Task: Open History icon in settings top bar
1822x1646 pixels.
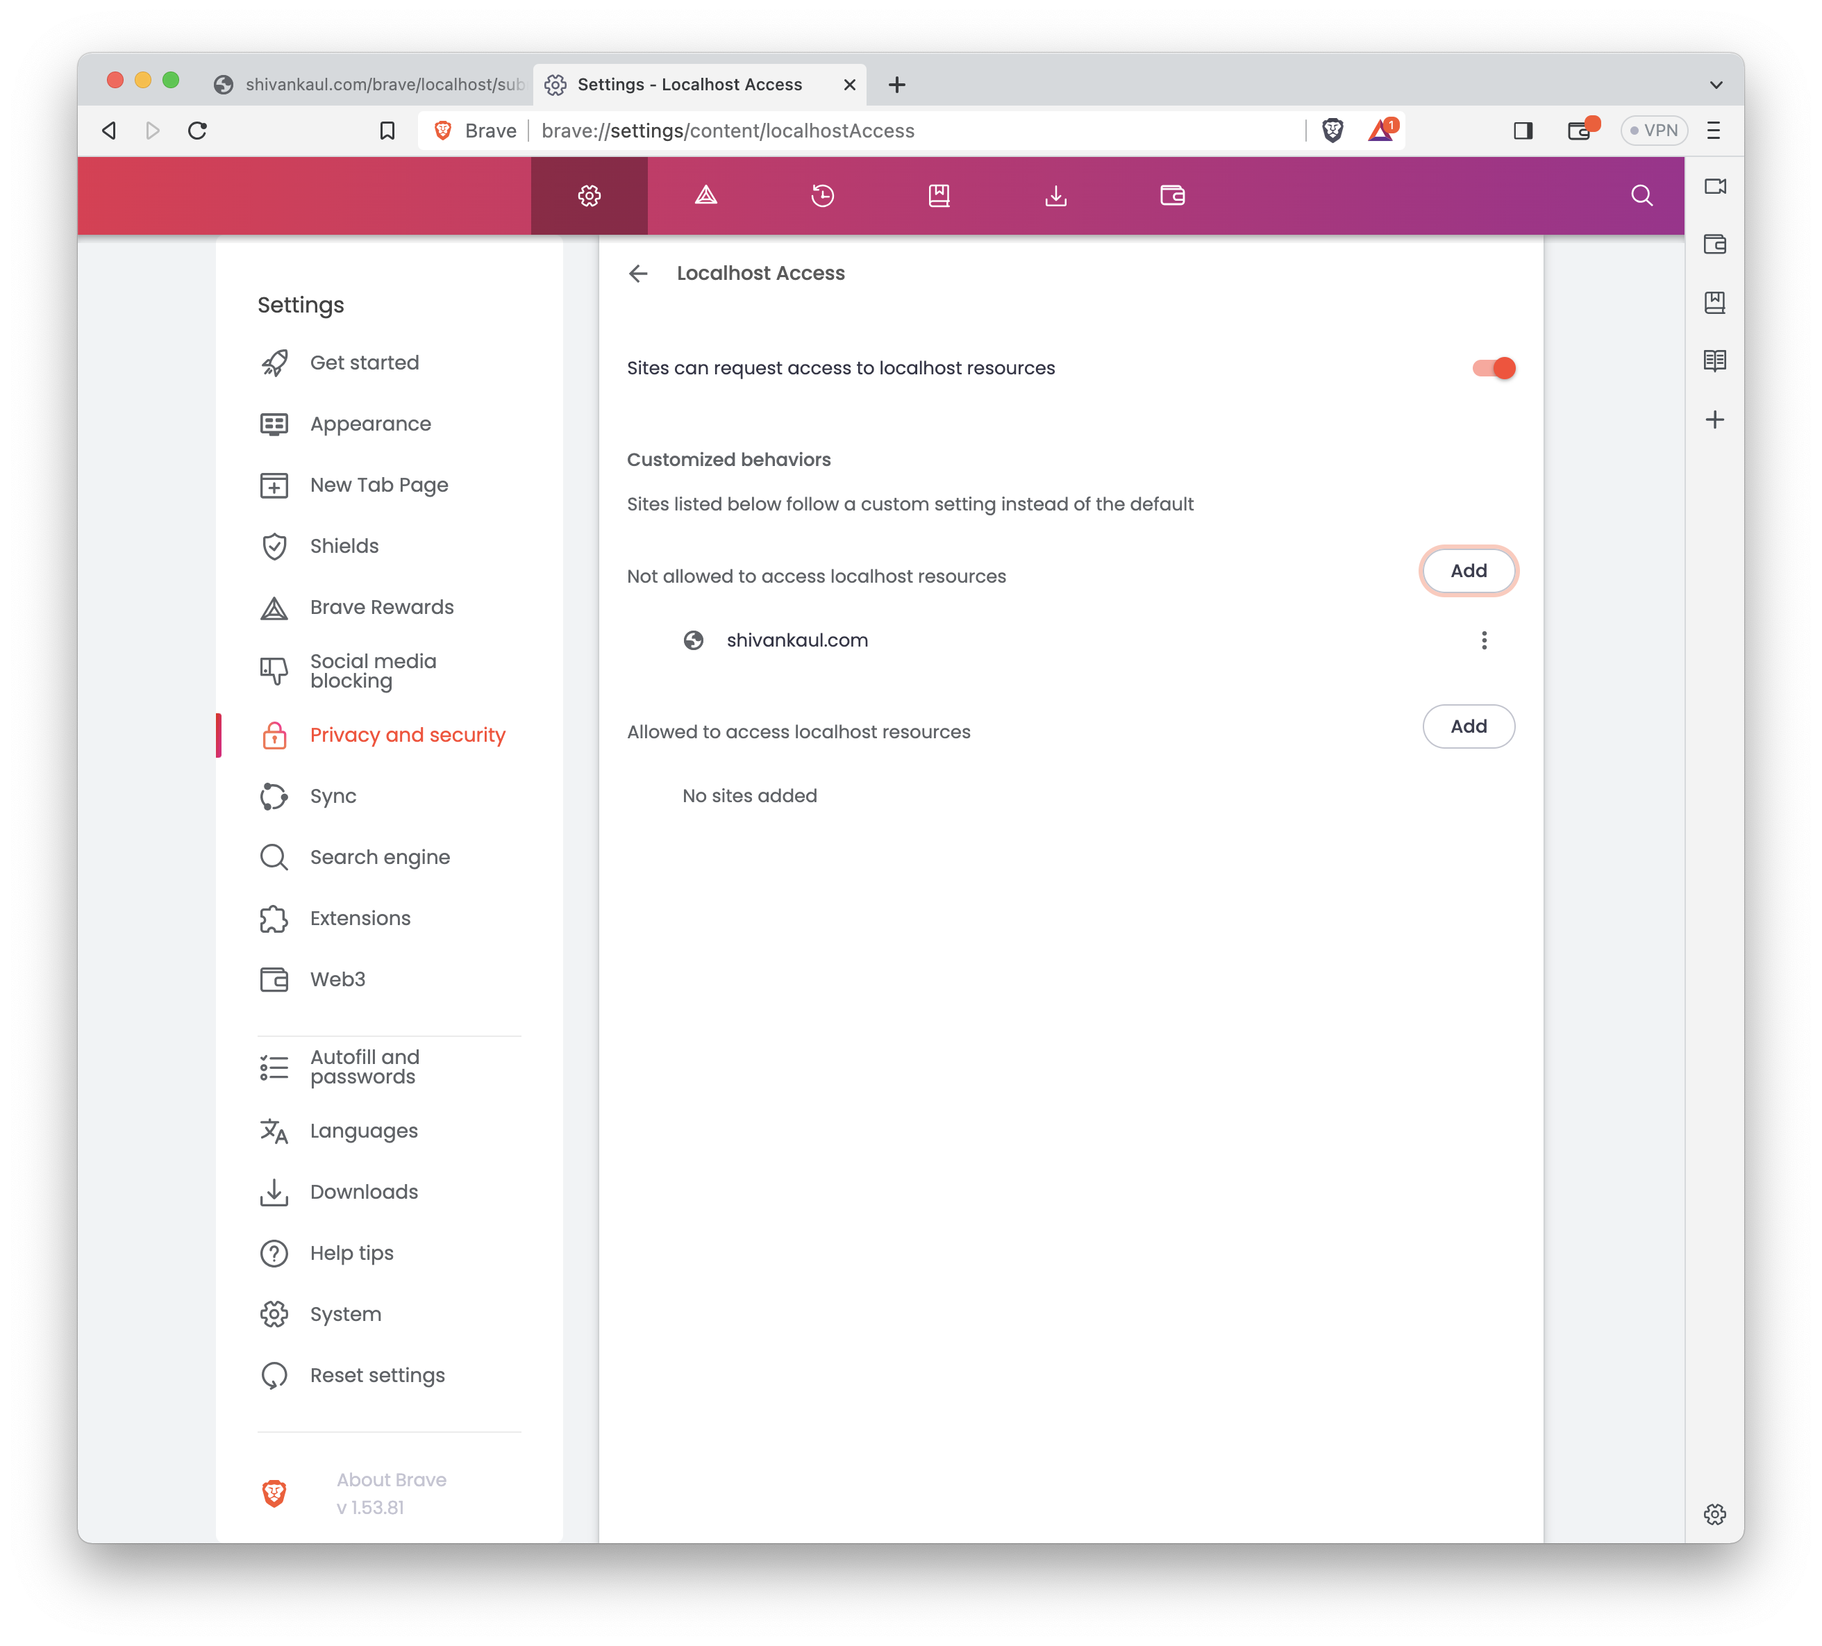Action: [822, 195]
